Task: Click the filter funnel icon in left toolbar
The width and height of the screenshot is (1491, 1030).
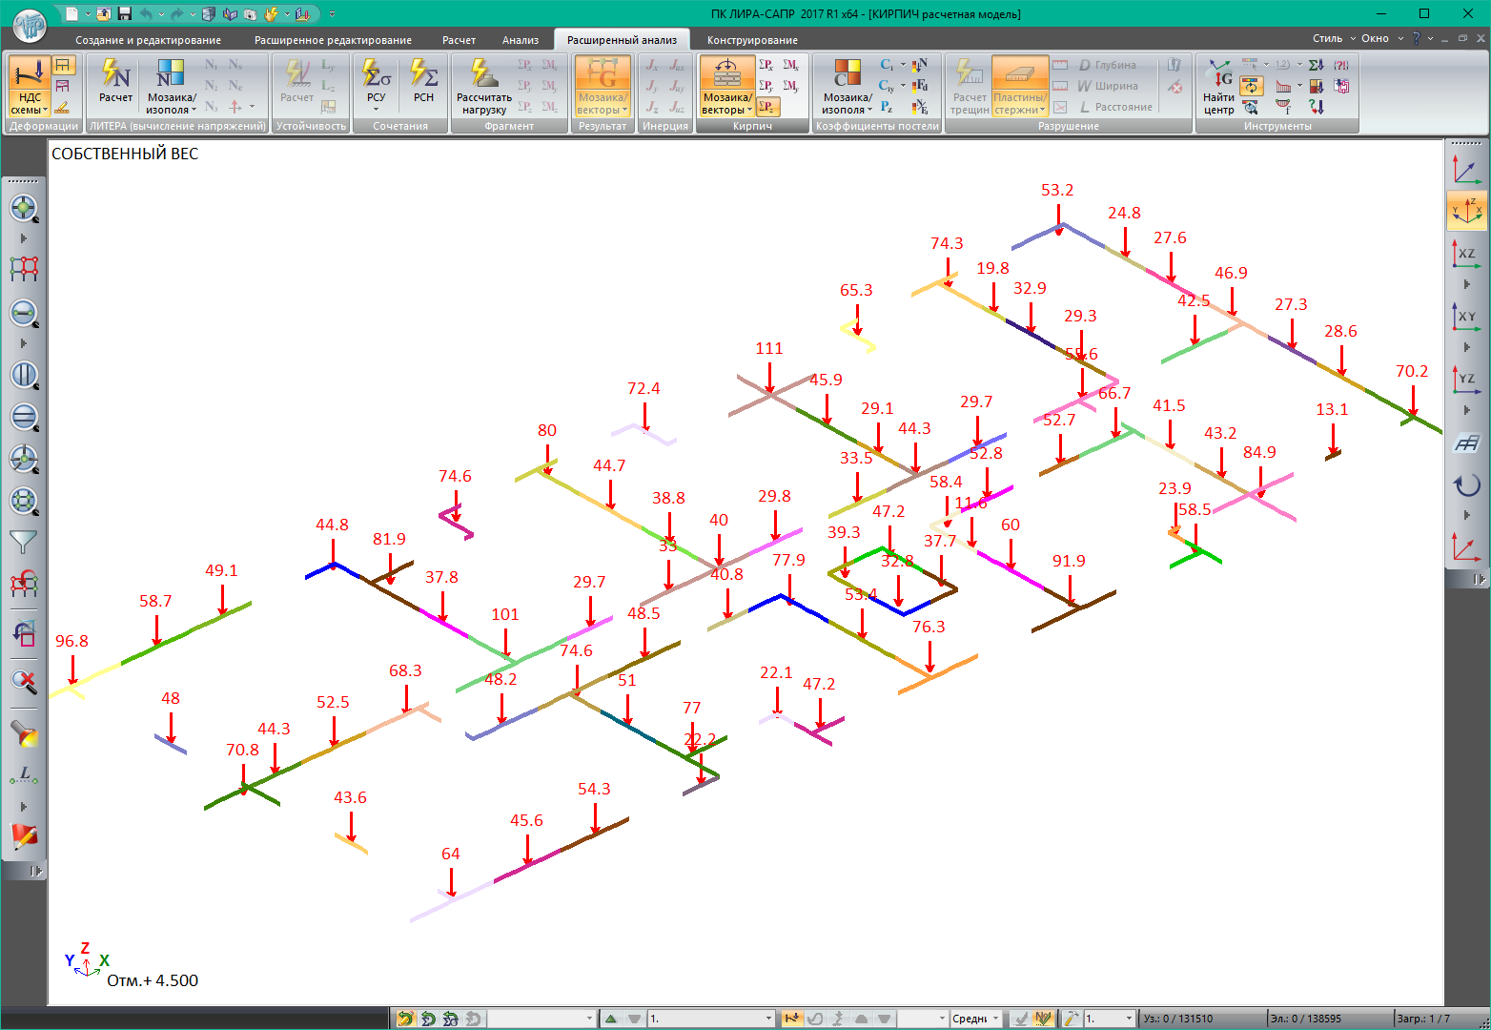Action: coord(23,542)
